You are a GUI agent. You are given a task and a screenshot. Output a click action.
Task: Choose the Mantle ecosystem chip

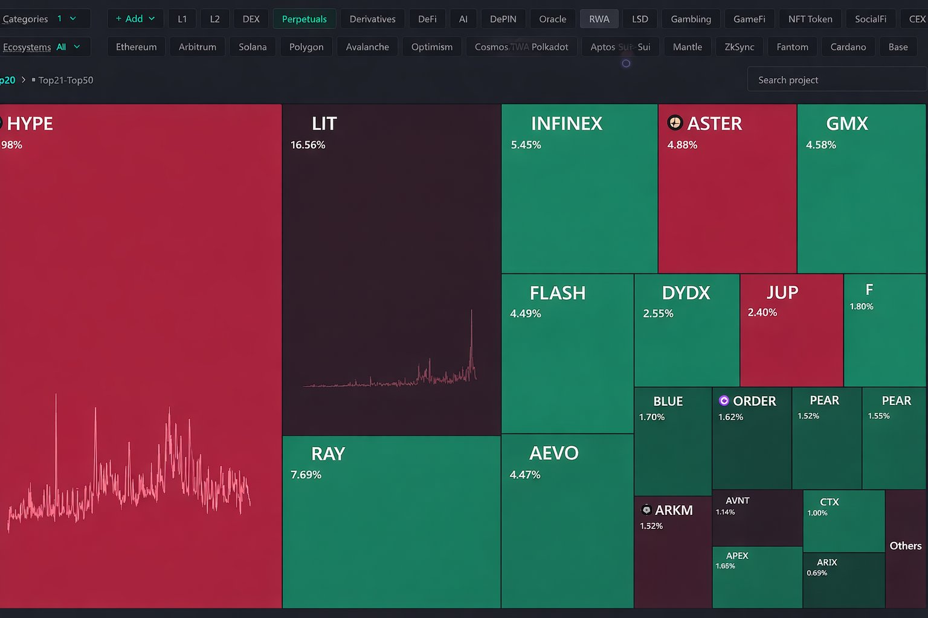pos(688,46)
